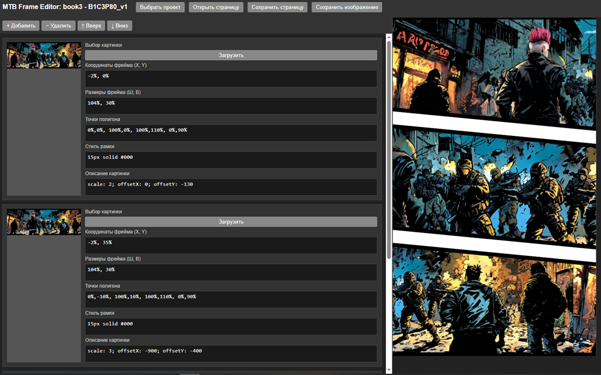Edit first frame description 'scale: 2' field
Viewport: 601px width, 375px height.
tap(231, 187)
